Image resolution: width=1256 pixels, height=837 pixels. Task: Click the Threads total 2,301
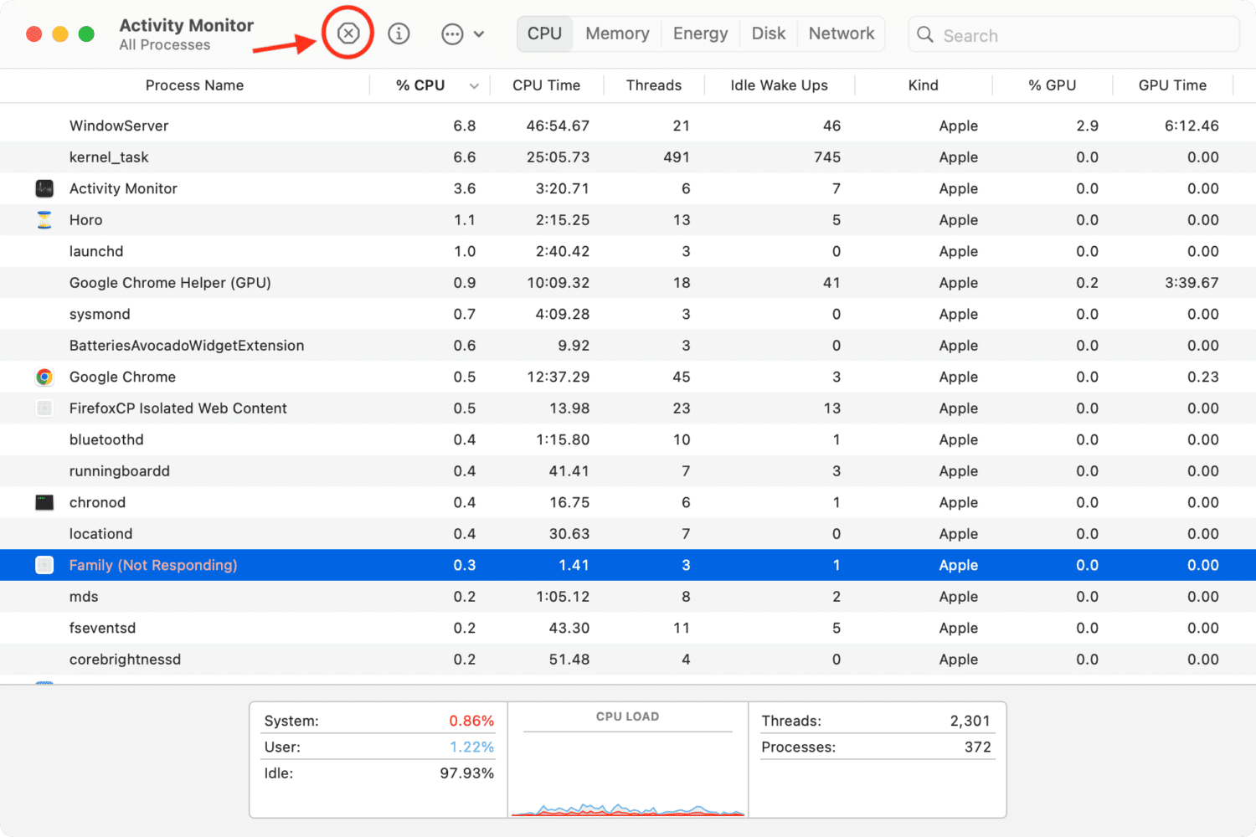tap(970, 721)
